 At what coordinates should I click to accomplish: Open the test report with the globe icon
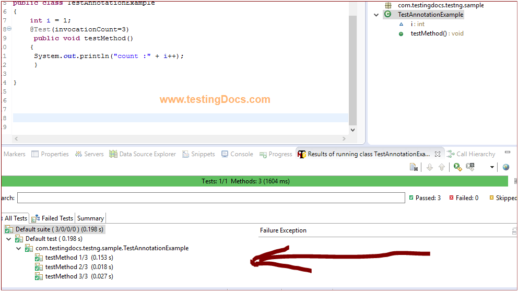pos(506,167)
